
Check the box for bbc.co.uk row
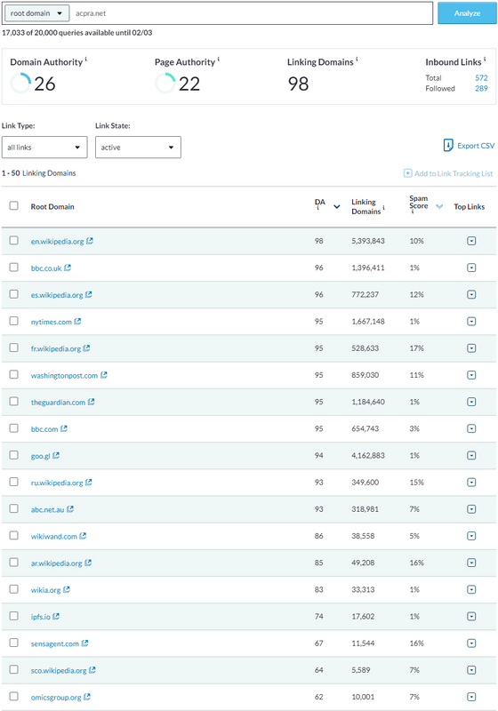point(14,268)
